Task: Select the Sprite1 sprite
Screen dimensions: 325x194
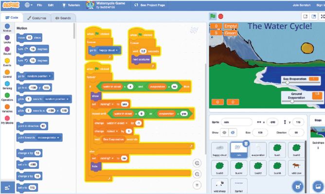Action: click(x=238, y=186)
